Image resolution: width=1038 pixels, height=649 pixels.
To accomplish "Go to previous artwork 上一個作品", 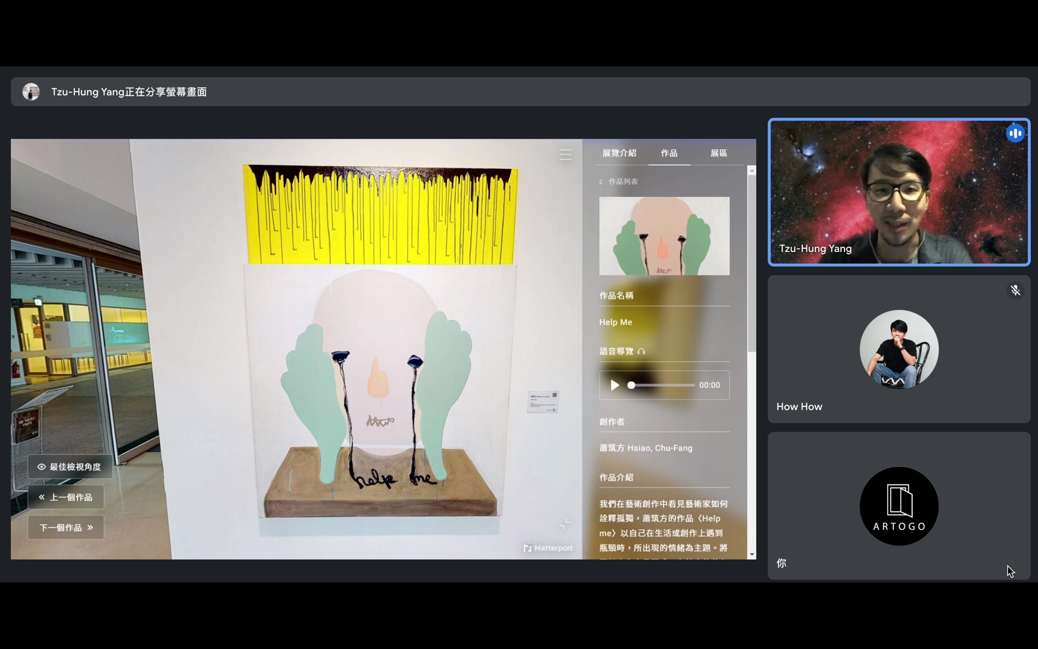I will (x=66, y=497).
